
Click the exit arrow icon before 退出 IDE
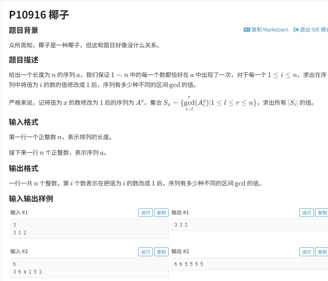click(x=296, y=30)
